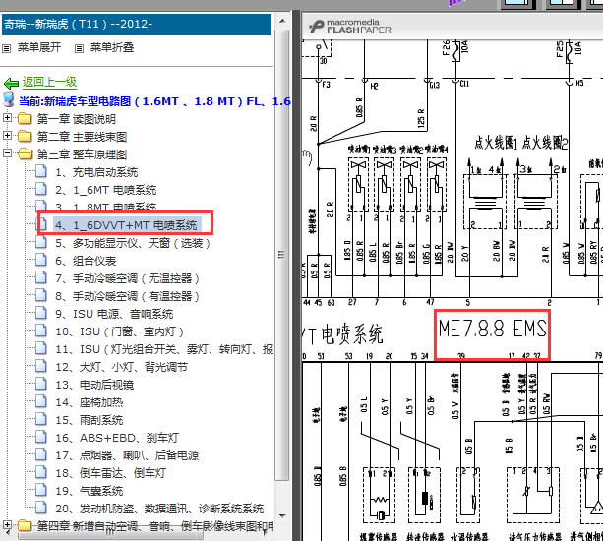Screen dimensions: 603x541
Task: Click the page icon beside 6、组合仪表
Action: [x=41, y=260]
